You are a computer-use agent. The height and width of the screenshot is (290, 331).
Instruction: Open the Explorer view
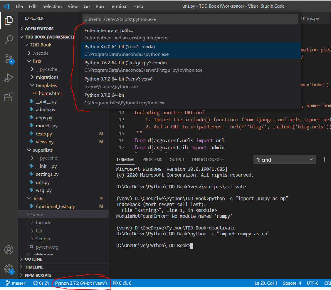pyautogui.click(x=9, y=21)
